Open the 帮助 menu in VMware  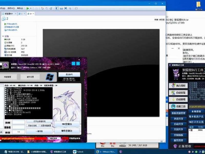[20, 8]
